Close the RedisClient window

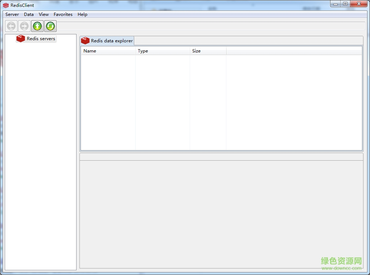click(359, 4)
